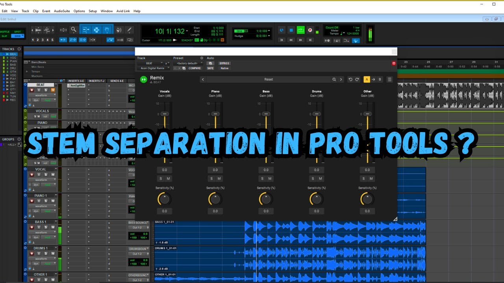The width and height of the screenshot is (504, 283).
Task: Adjust the Piano sensitivity knob
Action: click(x=215, y=199)
